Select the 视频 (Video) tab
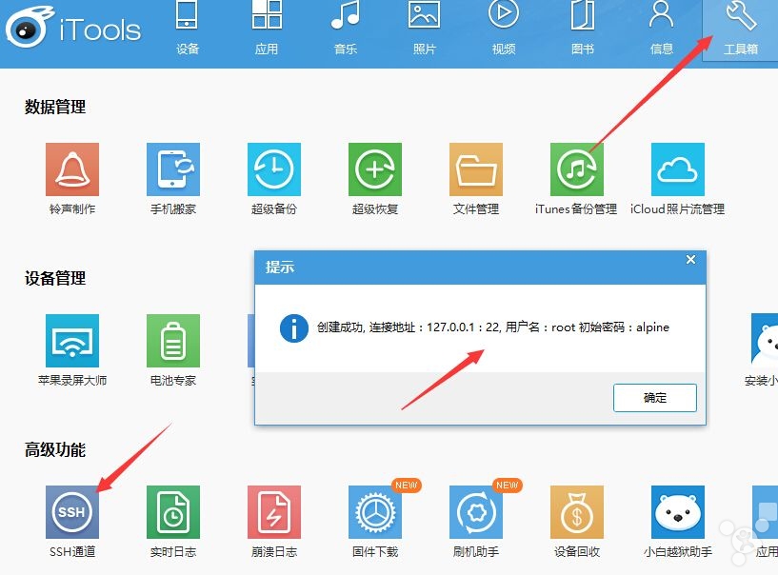 (504, 29)
